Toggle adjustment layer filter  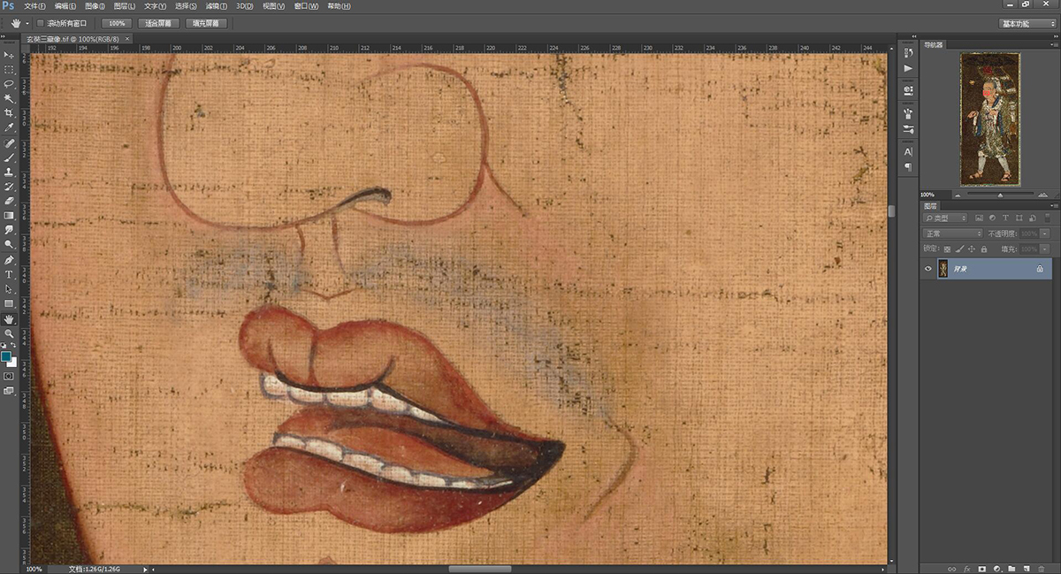pyautogui.click(x=992, y=218)
